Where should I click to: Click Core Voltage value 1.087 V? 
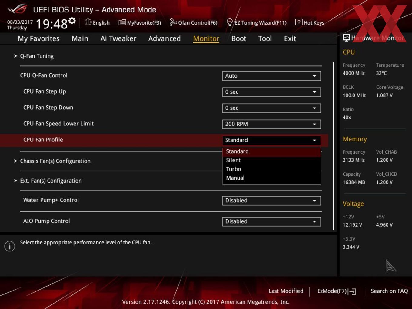tap(384, 95)
